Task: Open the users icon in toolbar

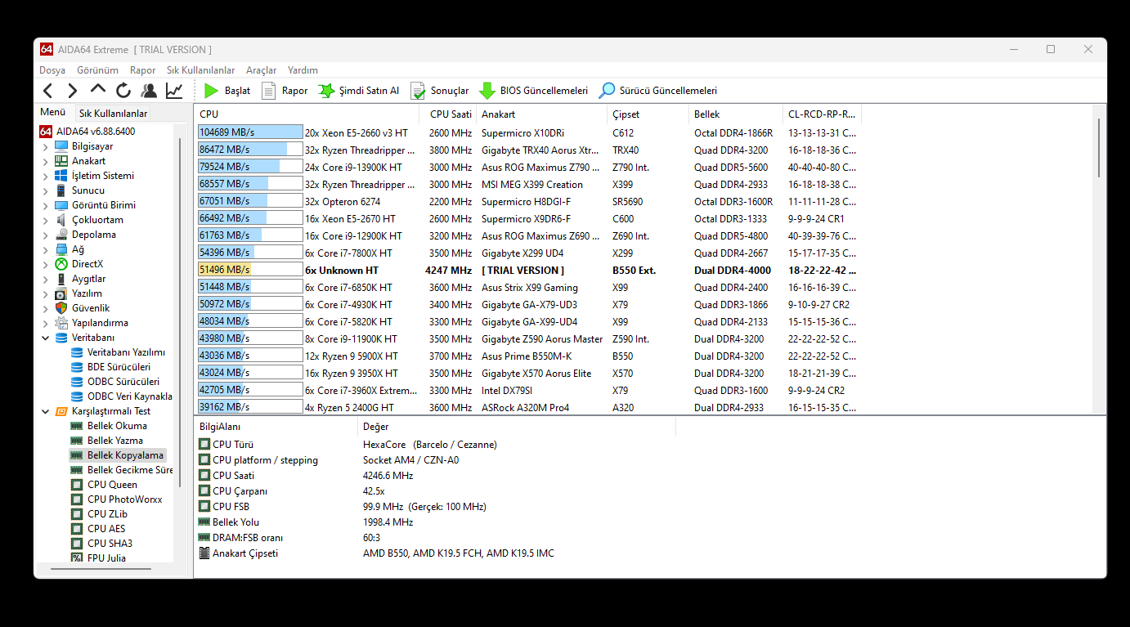Action: pos(149,91)
